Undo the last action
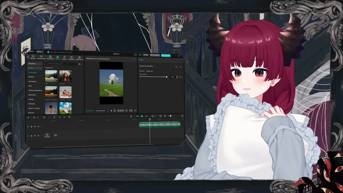This screenshot has height=193, width=343. 44,117
